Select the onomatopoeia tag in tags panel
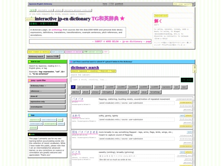The width and height of the screenshot is (221, 166). pyautogui.click(x=50, y=124)
